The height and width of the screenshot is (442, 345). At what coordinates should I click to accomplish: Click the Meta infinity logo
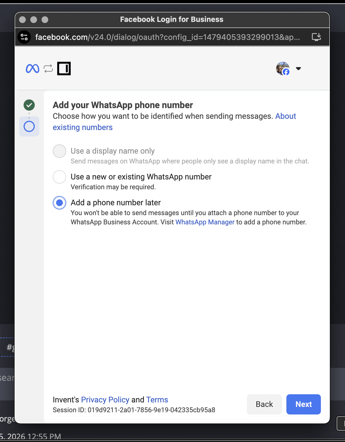coord(33,69)
